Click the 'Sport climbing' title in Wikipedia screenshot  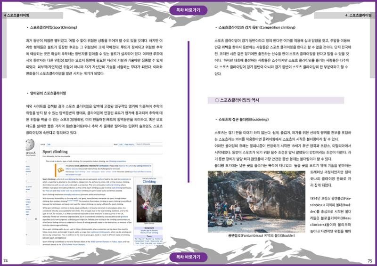[55, 152]
